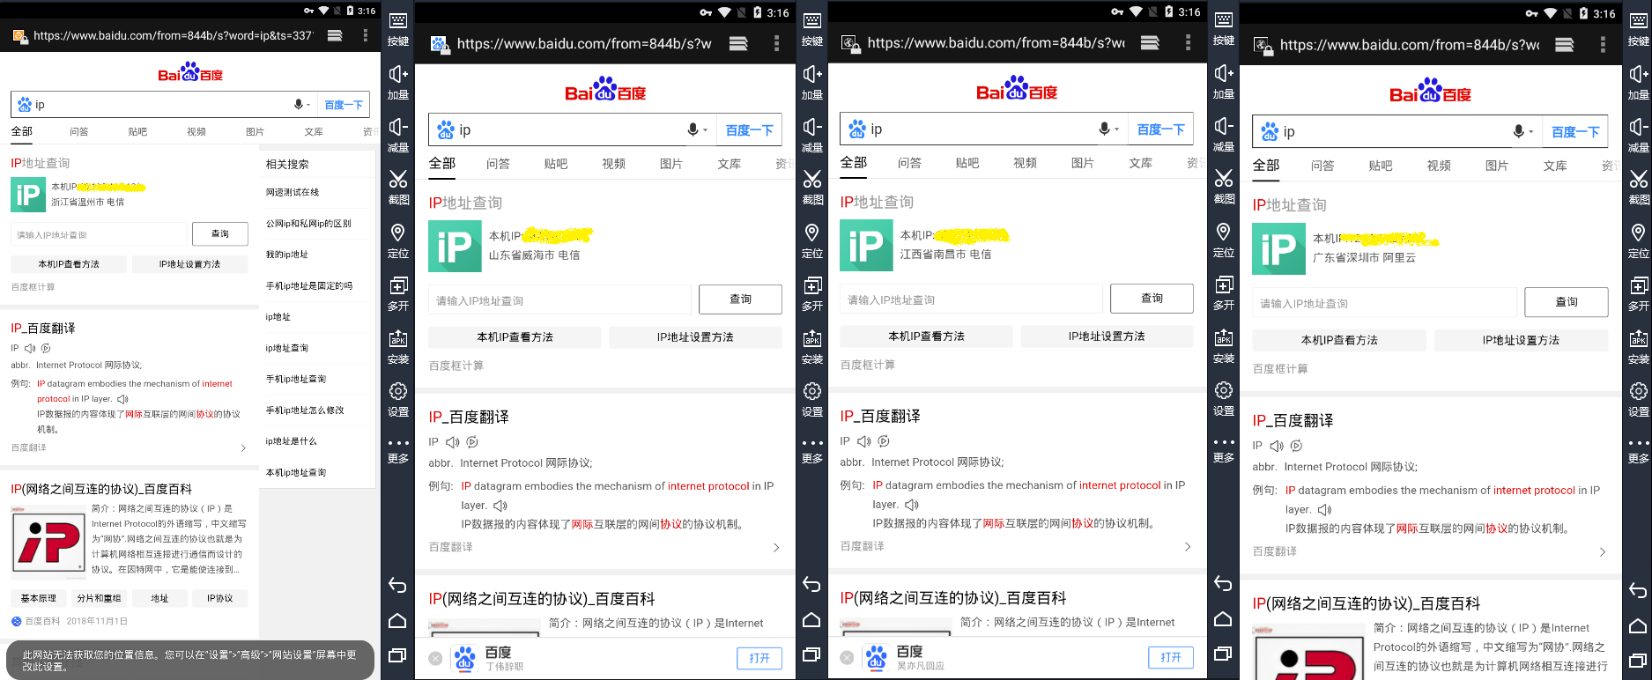This screenshot has height=680, width=1652.
Task: Select 图片 tab in Shenzhen window
Action: point(1497,166)
